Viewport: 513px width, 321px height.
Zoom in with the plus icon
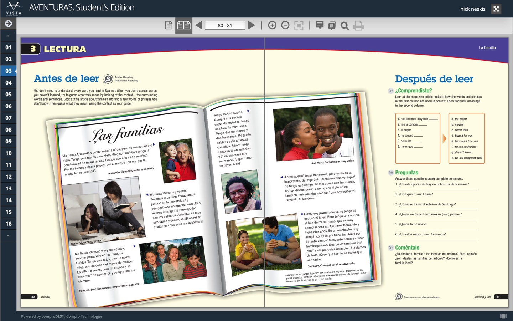272,25
